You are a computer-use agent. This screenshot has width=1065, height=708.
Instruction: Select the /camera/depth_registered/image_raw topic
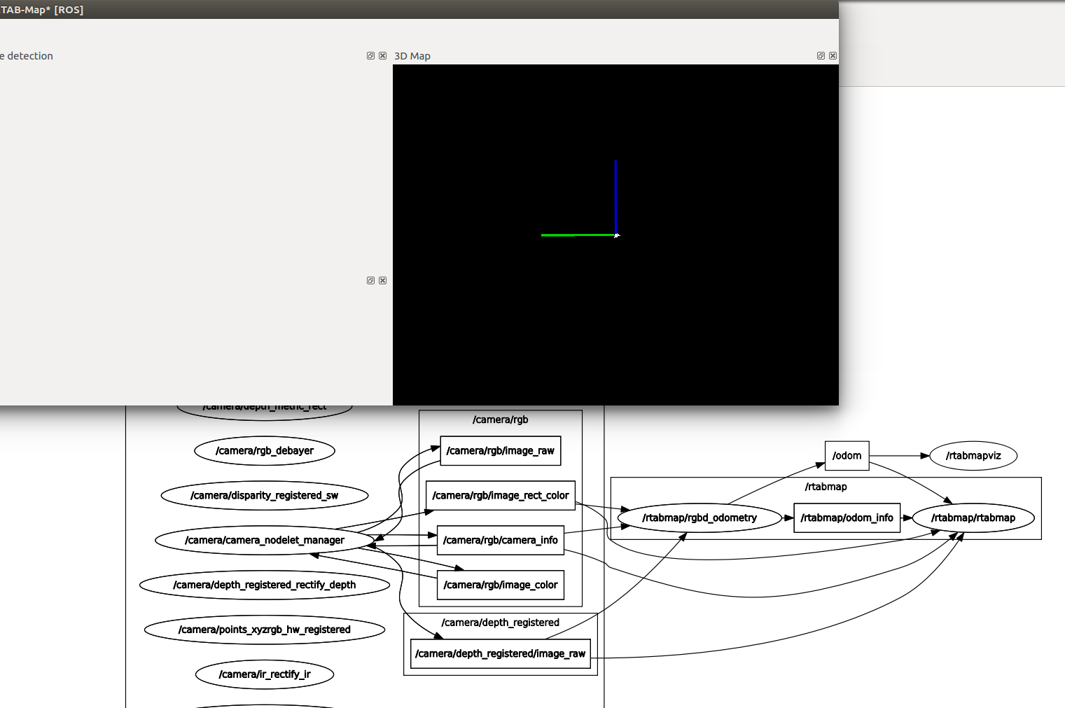click(500, 654)
